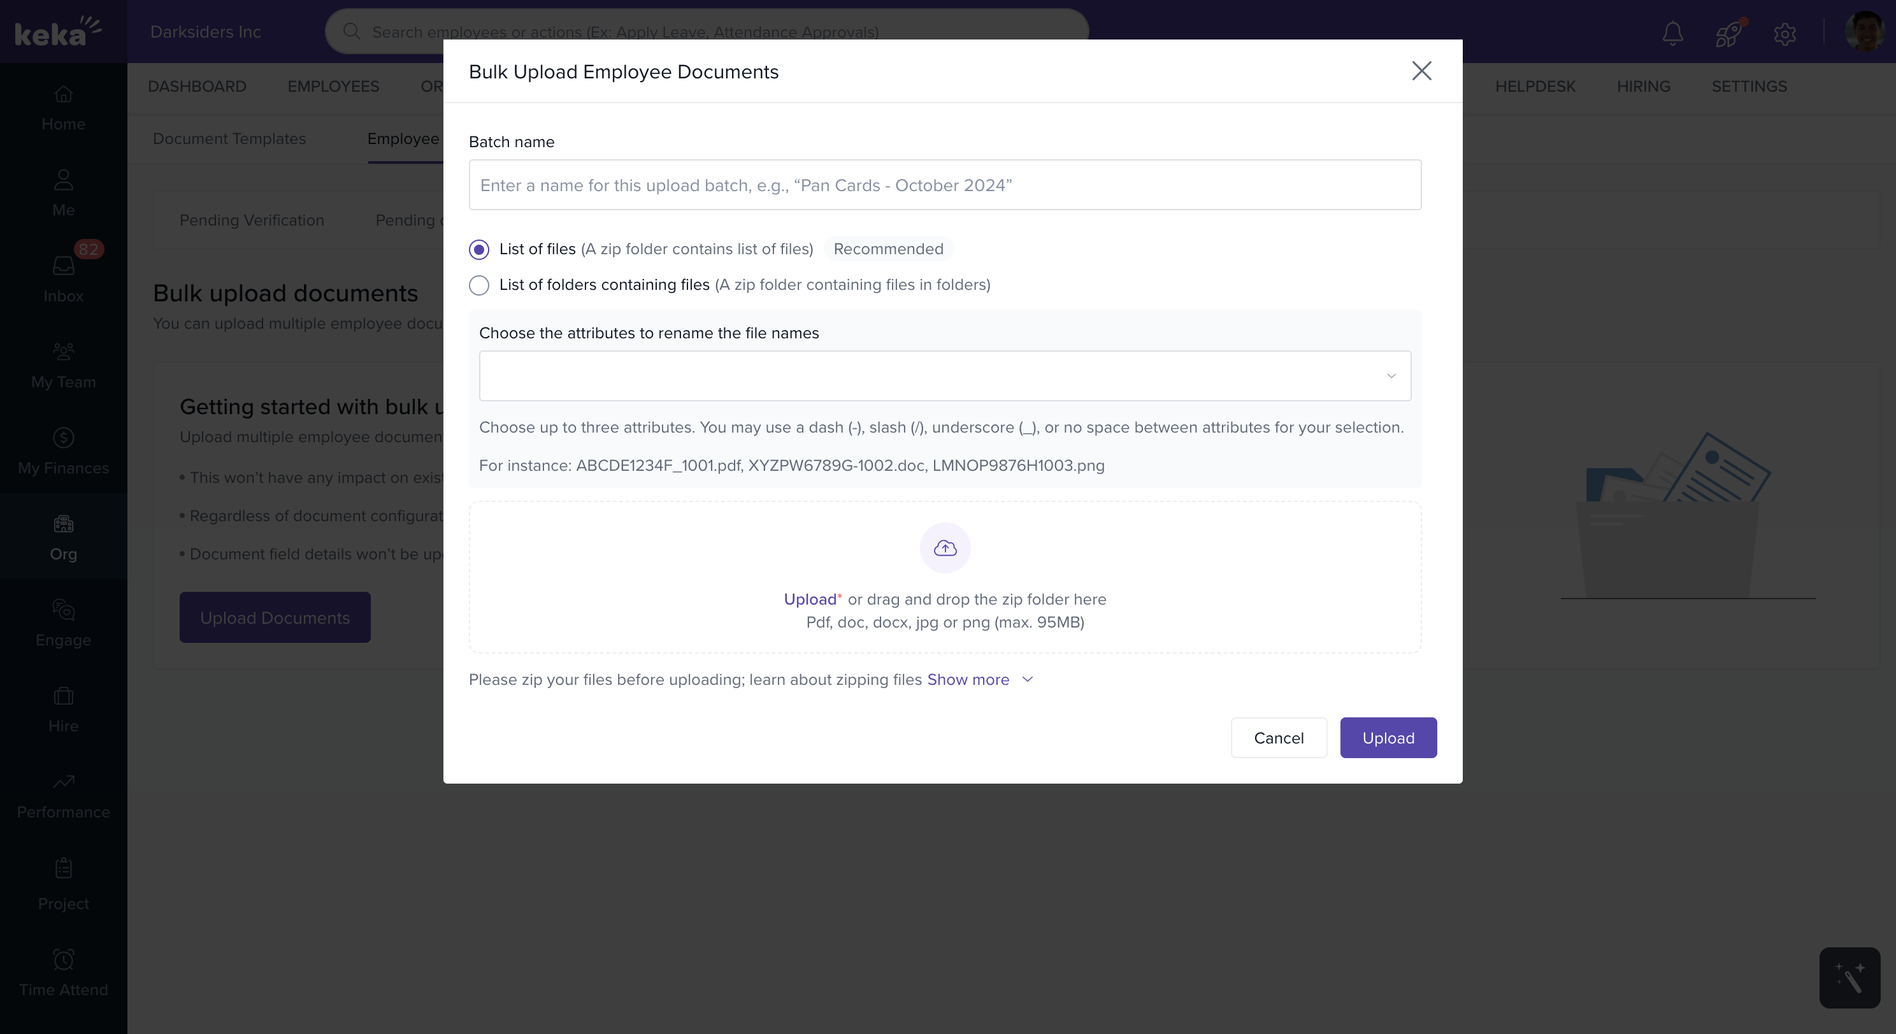This screenshot has height=1034, width=1896.
Task: Select the List of files option
Action: 479,250
